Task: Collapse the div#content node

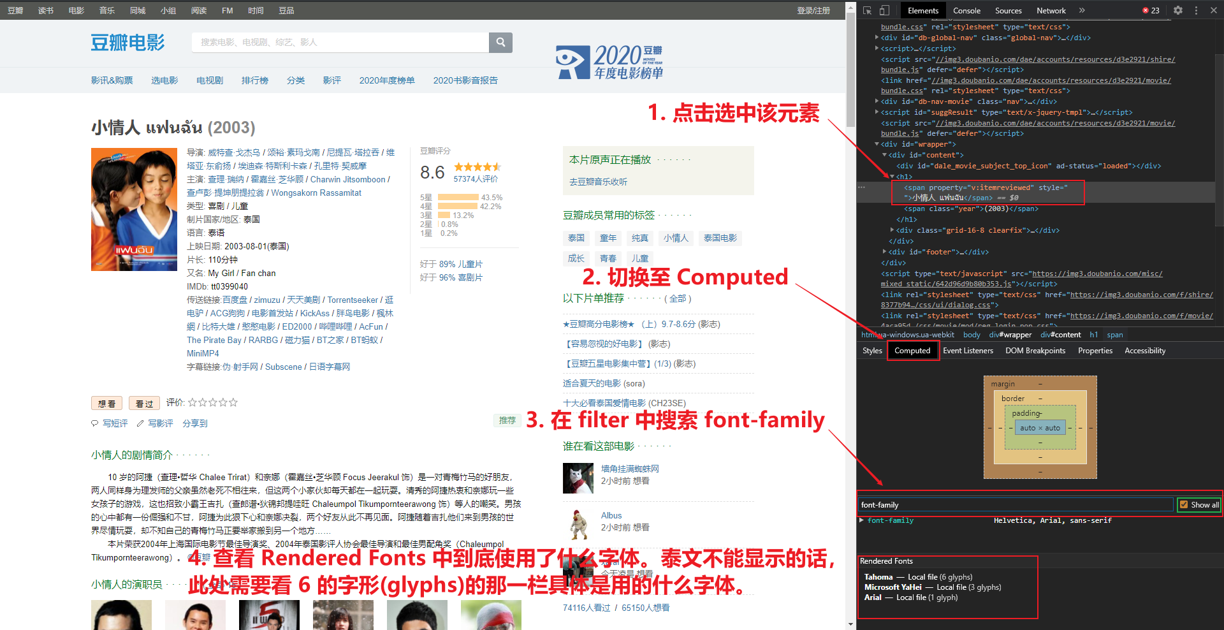Action: pyautogui.click(x=885, y=155)
